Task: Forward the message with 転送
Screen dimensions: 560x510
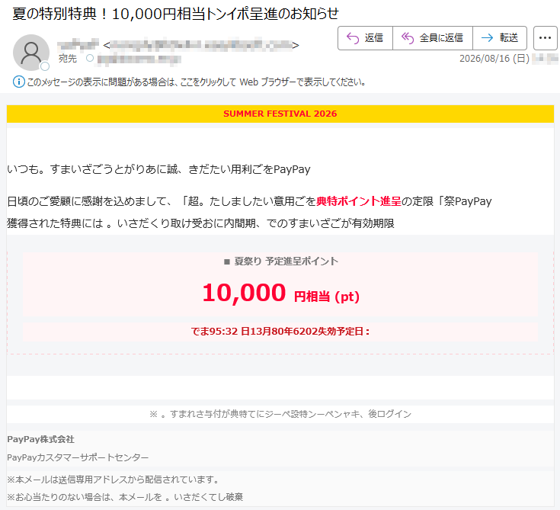Action: (x=500, y=38)
